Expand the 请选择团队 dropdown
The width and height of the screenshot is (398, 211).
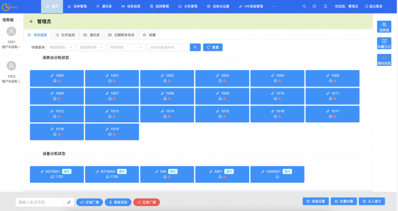61,47
